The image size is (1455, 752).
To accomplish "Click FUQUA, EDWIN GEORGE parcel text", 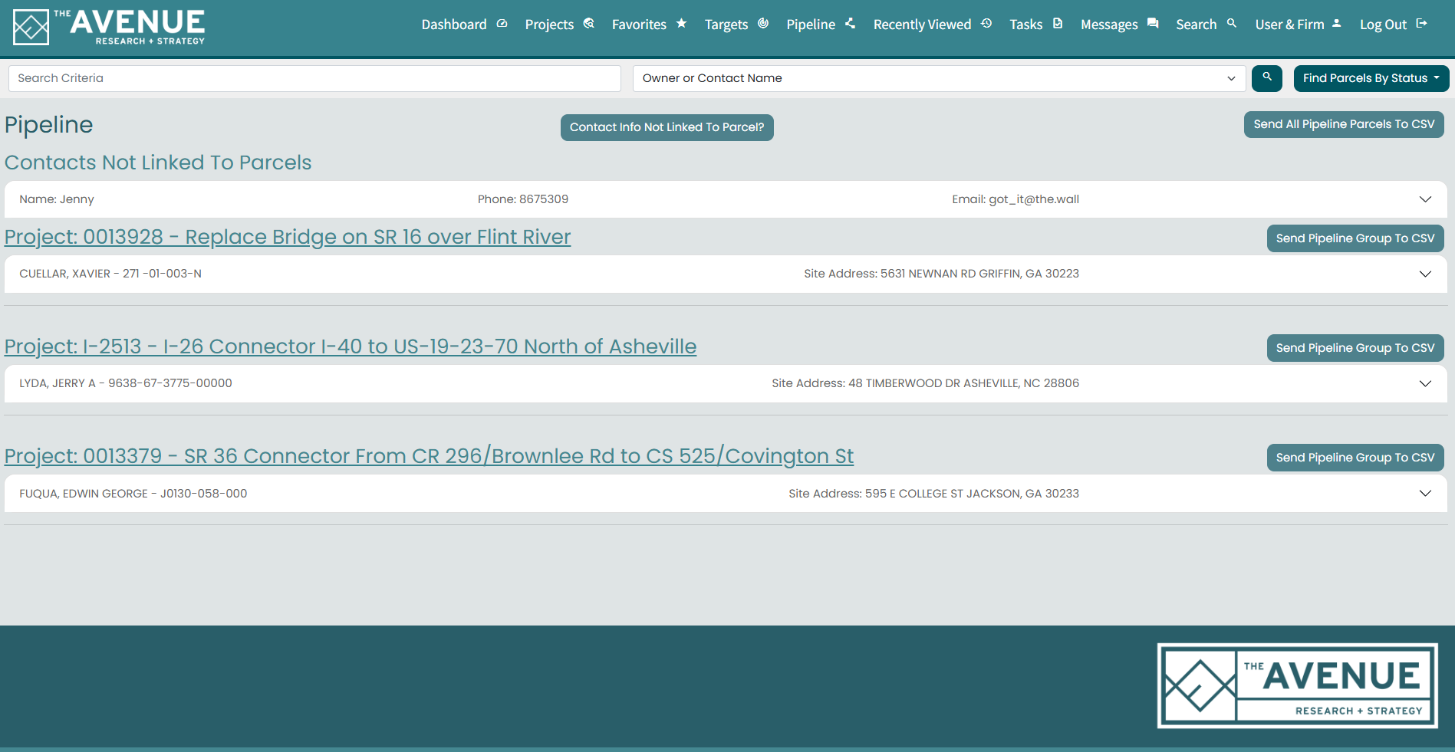I will [x=133, y=494].
